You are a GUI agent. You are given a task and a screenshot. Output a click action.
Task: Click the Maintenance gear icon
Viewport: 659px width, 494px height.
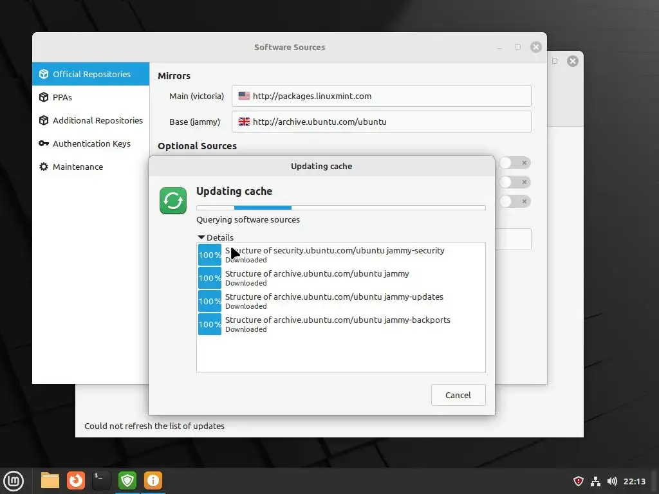pos(44,167)
